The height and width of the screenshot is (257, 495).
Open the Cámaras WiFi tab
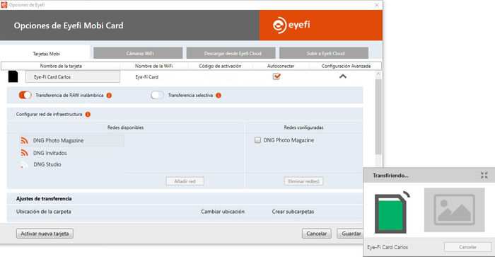(x=139, y=53)
